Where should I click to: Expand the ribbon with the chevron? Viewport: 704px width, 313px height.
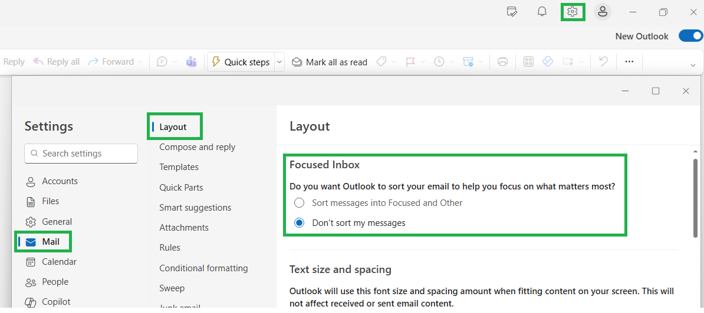pyautogui.click(x=693, y=65)
